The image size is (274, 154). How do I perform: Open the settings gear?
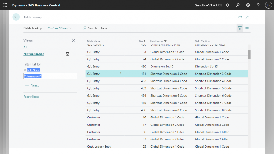(x=248, y=5)
